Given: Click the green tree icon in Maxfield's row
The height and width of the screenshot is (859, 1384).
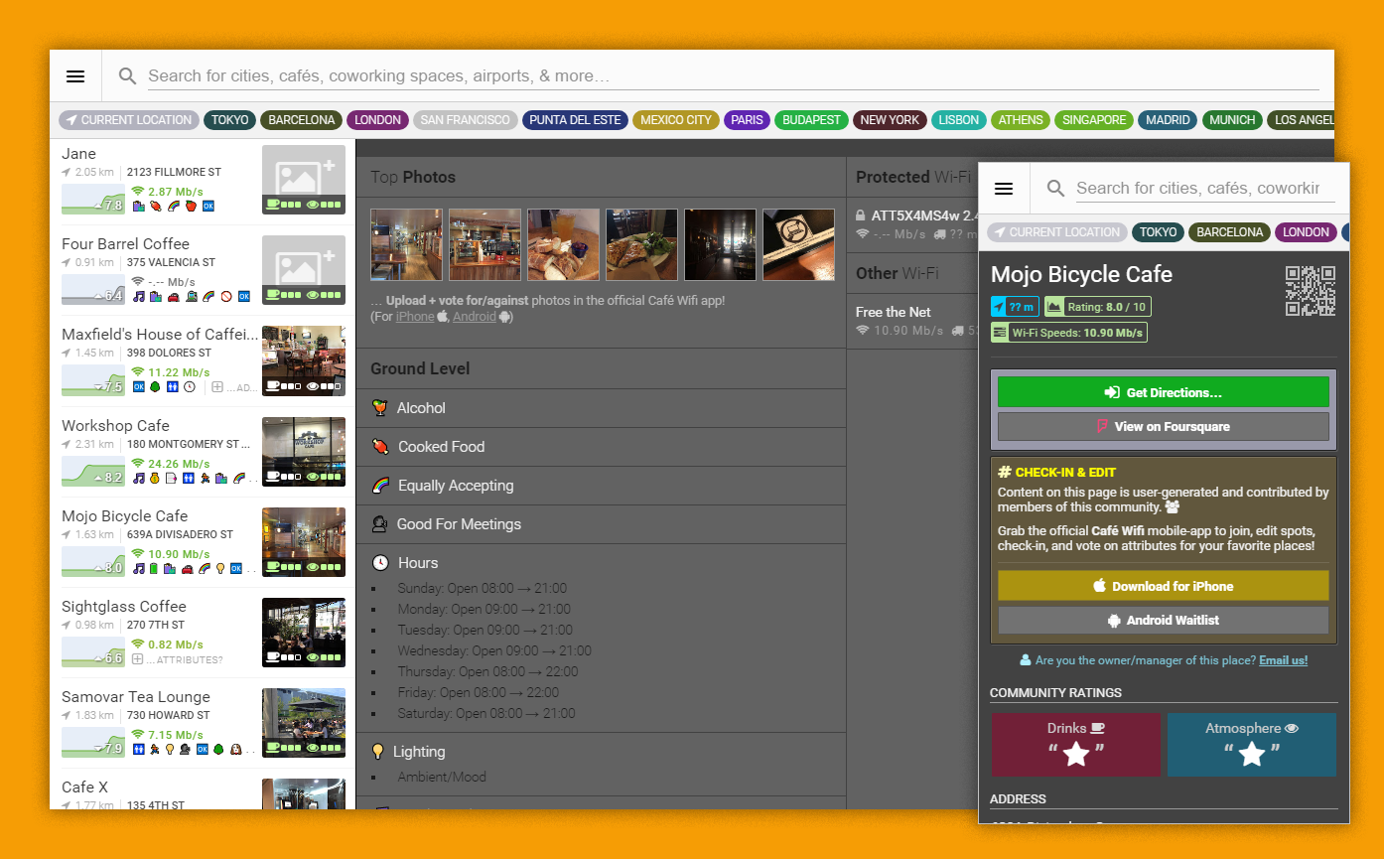Looking at the screenshot, I should 156,386.
